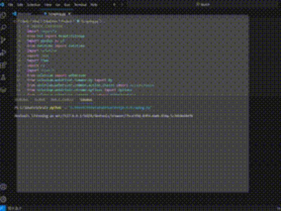Select the Terminal panel tab
This screenshot has height=211, width=281.
[x=86, y=100]
